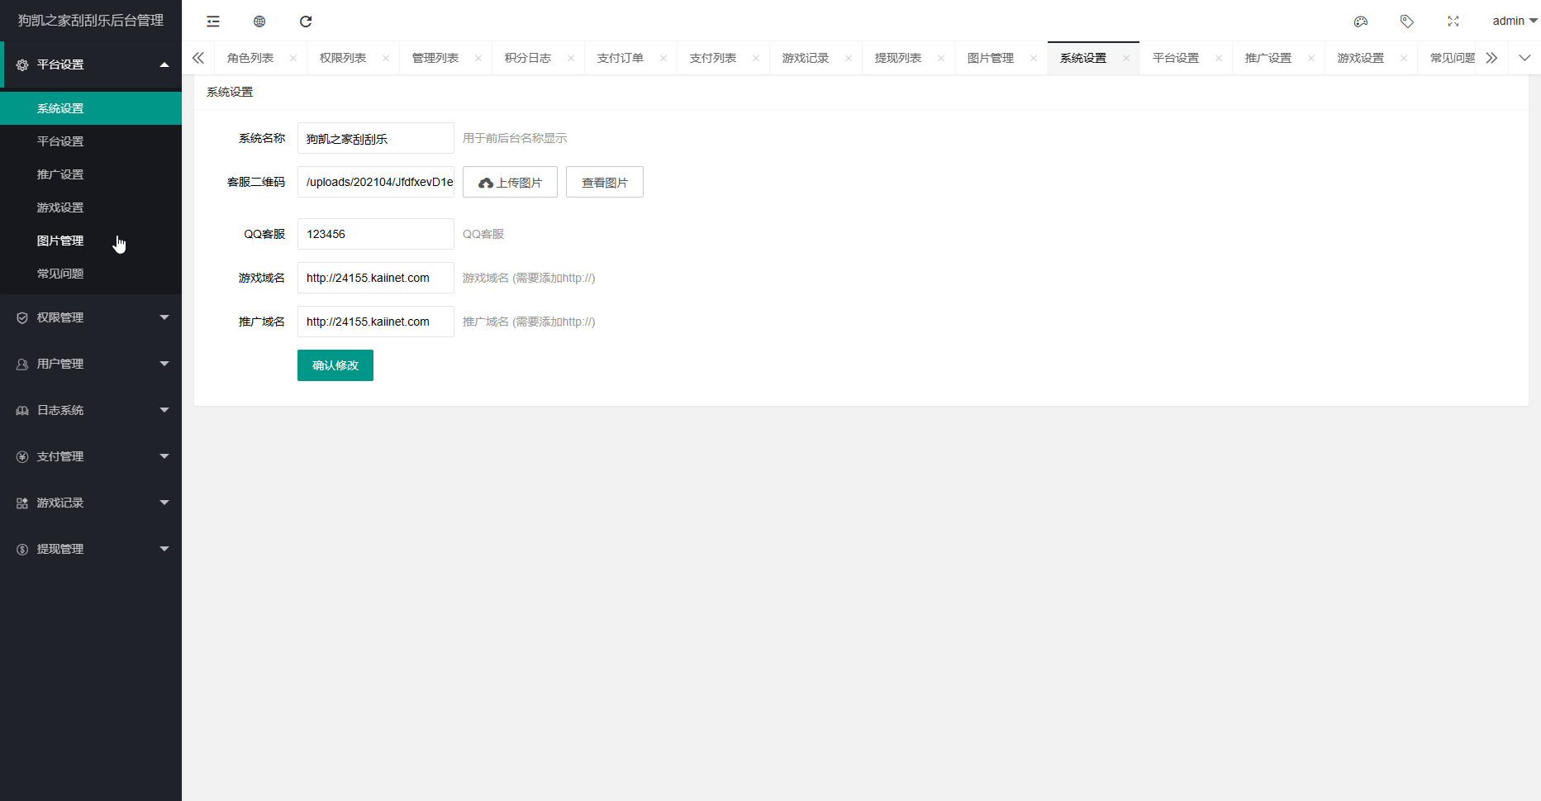This screenshot has height=801, width=1541.
Task: Toggle fullscreen mode icon
Action: [x=1453, y=21]
